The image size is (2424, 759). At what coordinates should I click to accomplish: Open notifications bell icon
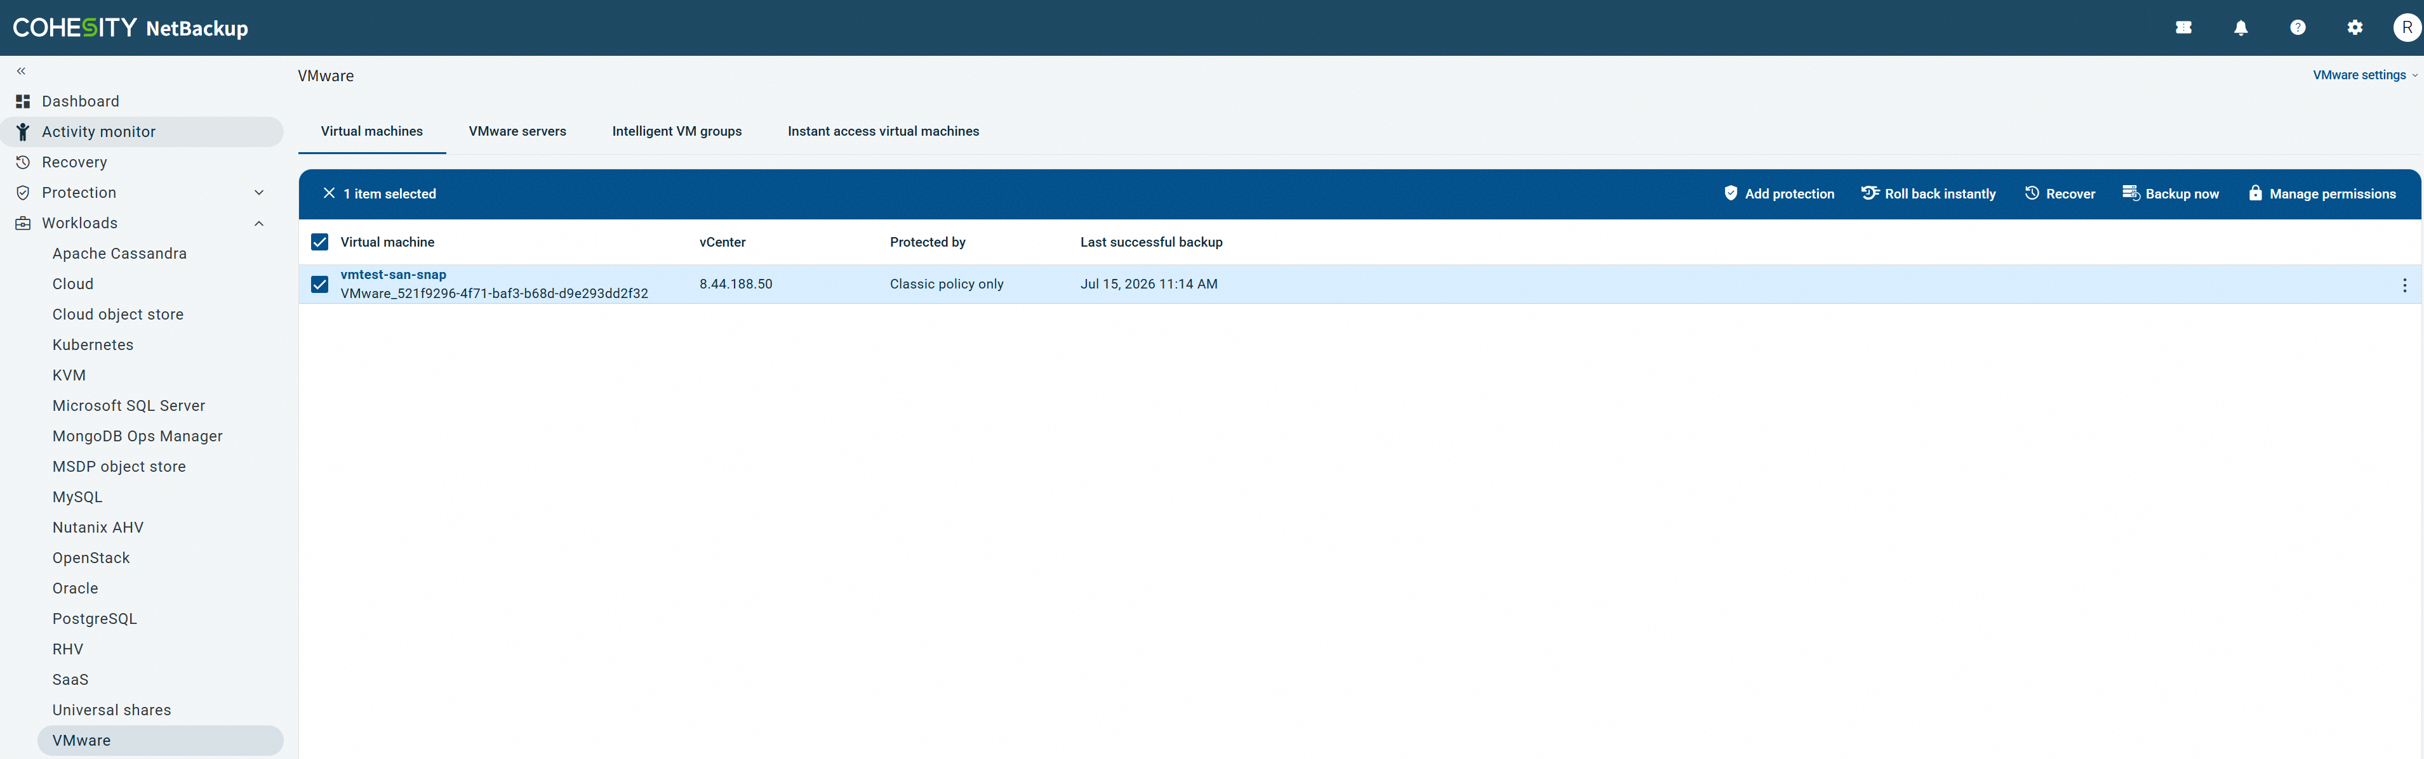pyautogui.click(x=2241, y=27)
